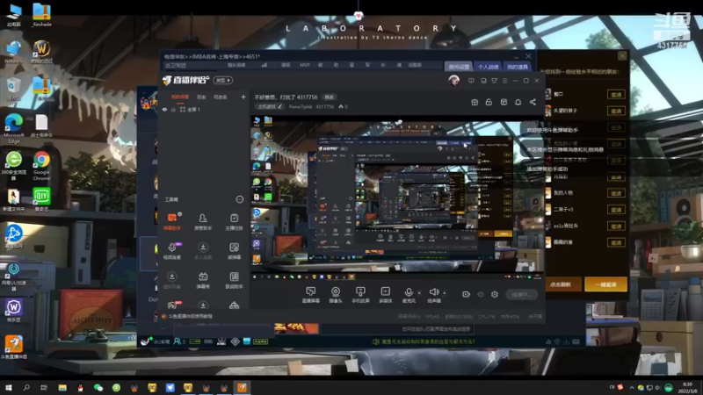The width and height of the screenshot is (703, 395).
Task: Switch to the second scene tab
Action: pyautogui.click(x=201, y=97)
